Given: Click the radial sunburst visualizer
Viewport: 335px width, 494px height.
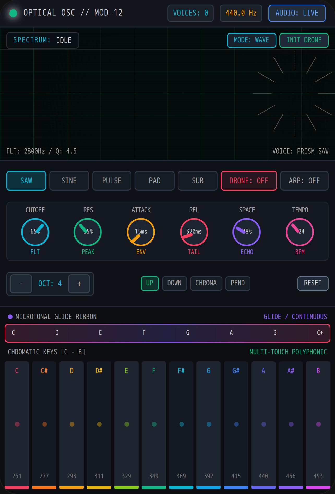Looking at the screenshot, I should pyautogui.click(x=295, y=94).
